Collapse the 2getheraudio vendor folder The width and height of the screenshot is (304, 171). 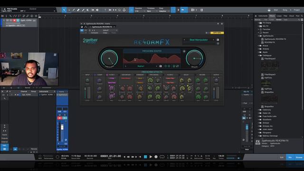pos(258,36)
